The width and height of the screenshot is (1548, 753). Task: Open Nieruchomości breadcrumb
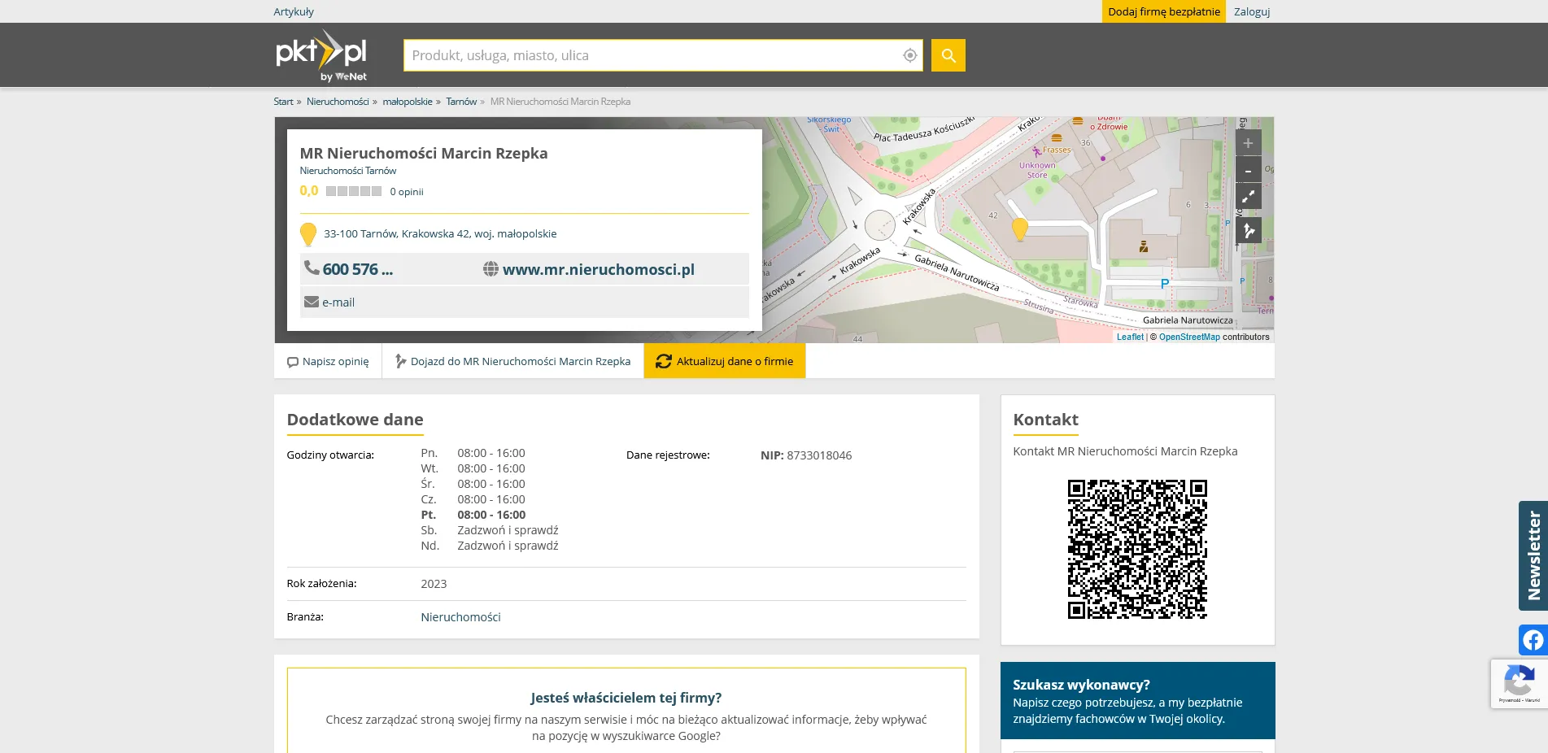tap(338, 102)
